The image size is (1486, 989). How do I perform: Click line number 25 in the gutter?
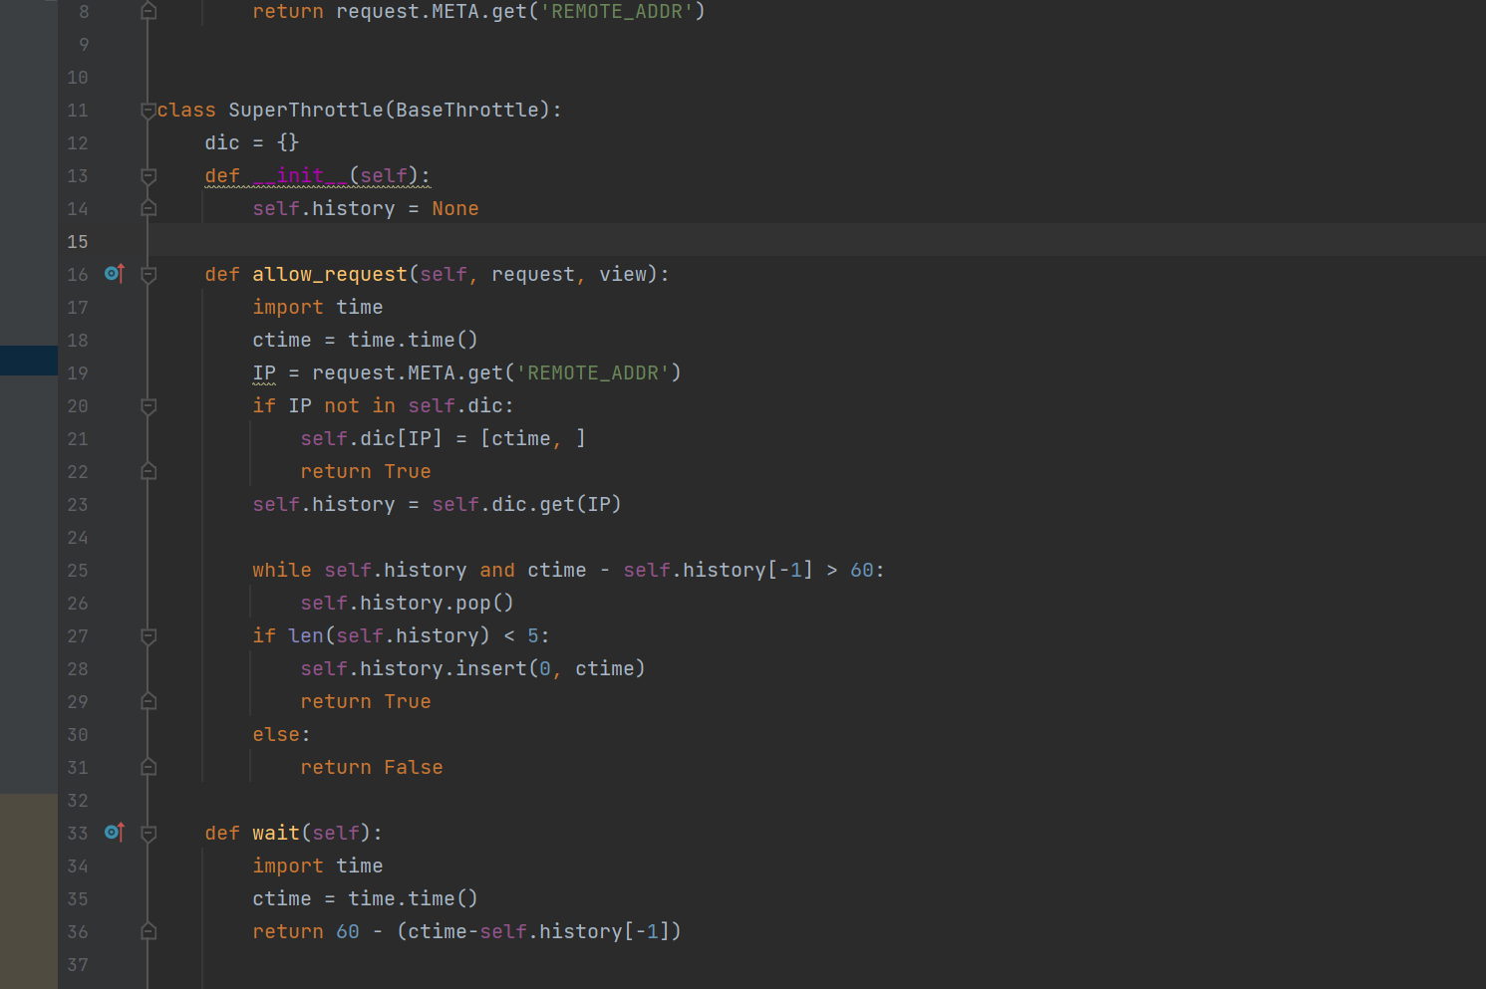click(78, 570)
